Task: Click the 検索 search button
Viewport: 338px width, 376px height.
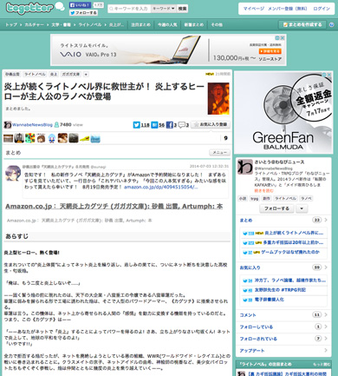Action: [x=182, y=9]
